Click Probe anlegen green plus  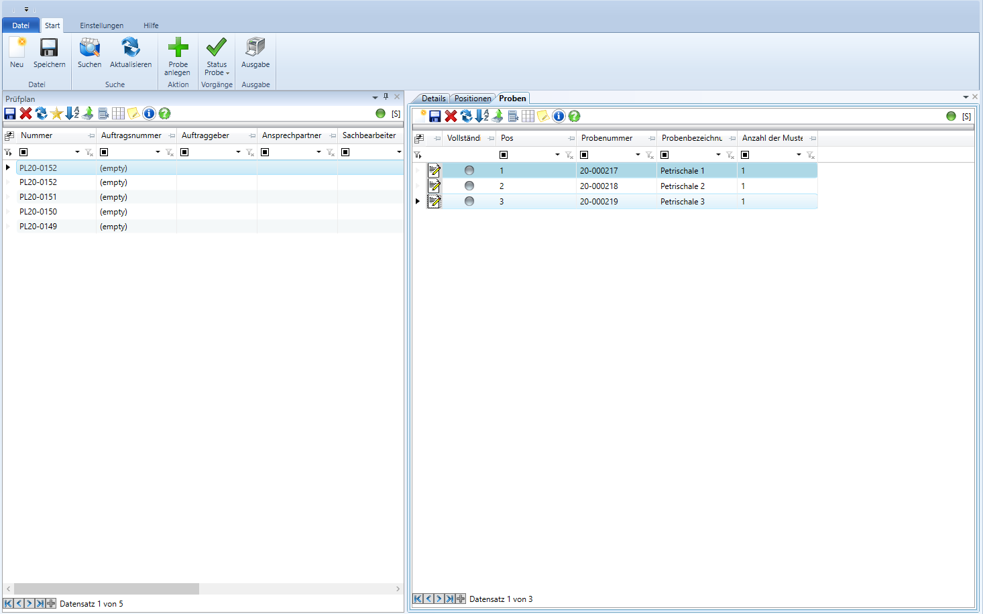pyautogui.click(x=178, y=56)
